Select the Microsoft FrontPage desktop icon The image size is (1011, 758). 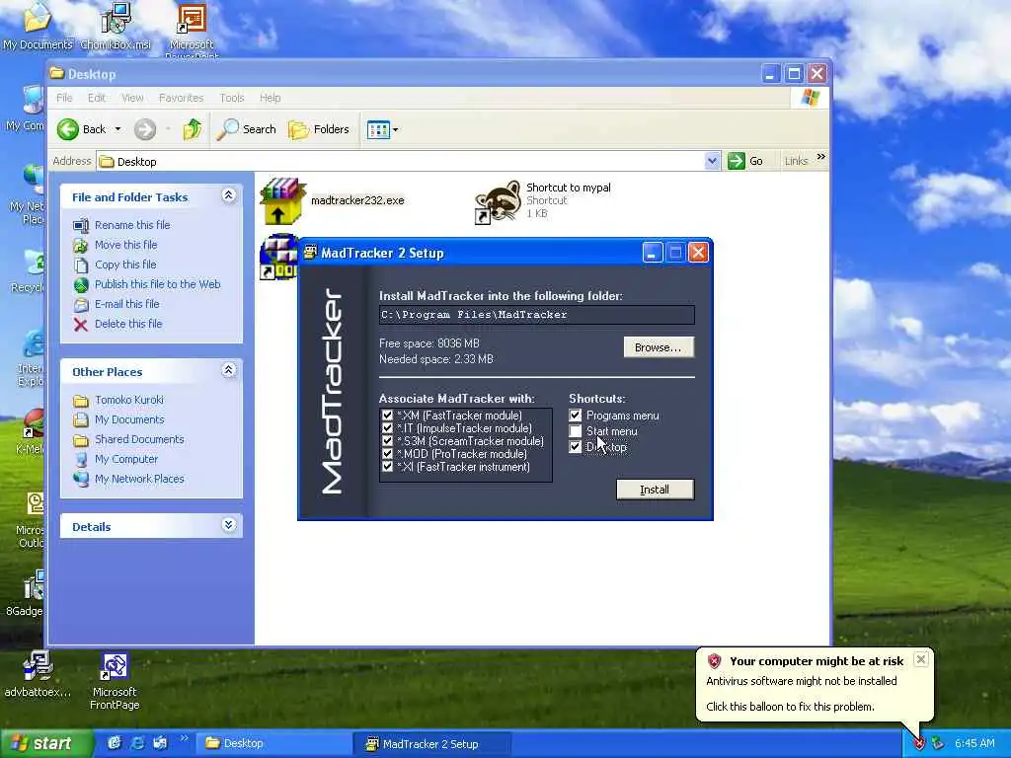point(115,680)
